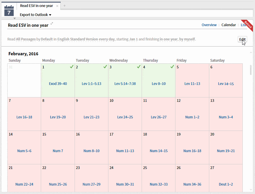Screen dimensions: 255x194
Task: Open the Lev 14–15 reading
Action: click(x=226, y=84)
